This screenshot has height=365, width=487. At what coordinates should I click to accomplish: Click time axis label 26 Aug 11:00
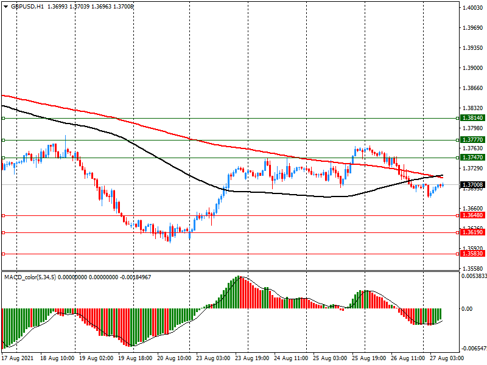(408, 358)
